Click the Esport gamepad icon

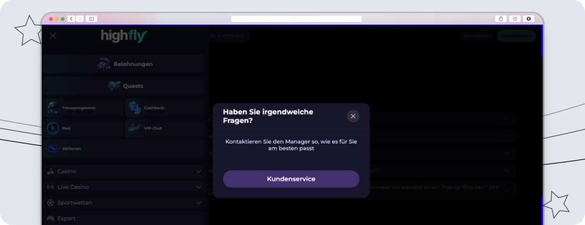click(51, 218)
